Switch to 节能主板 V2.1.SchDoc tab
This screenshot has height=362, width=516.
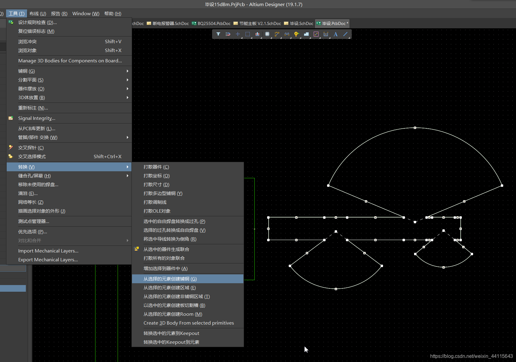coord(257,23)
